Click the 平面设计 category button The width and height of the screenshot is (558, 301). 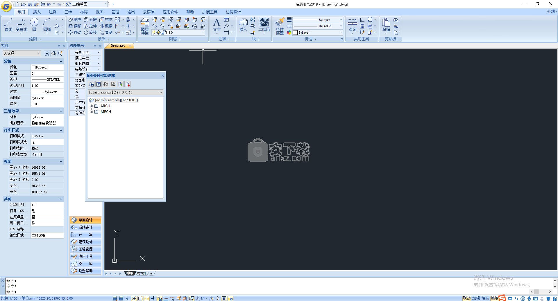click(x=85, y=220)
